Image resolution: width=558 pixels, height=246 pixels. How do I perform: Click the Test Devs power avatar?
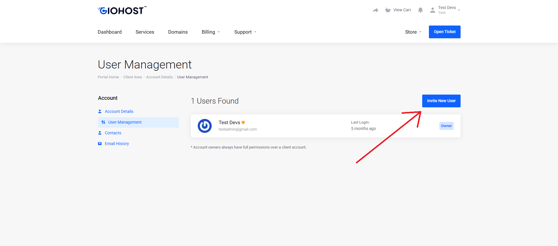point(205,126)
